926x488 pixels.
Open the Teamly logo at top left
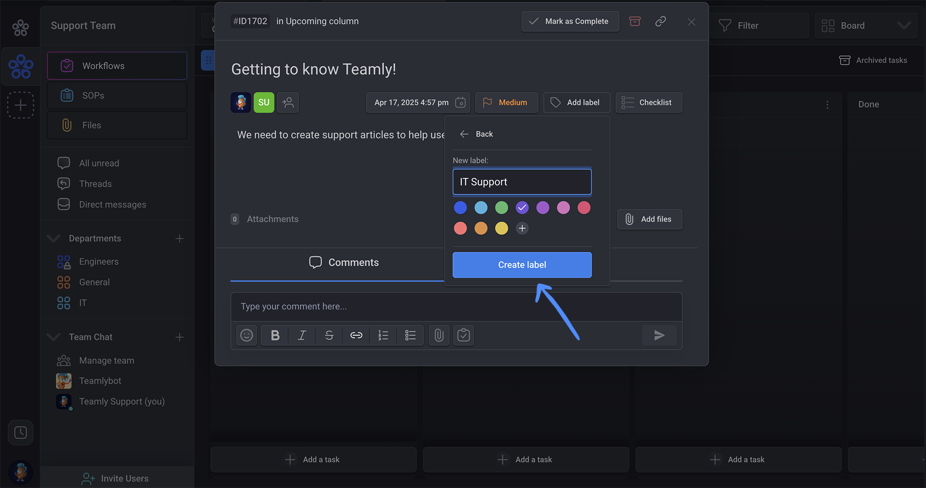(20, 28)
